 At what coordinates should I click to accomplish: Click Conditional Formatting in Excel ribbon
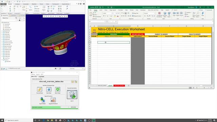click(x=159, y=15)
